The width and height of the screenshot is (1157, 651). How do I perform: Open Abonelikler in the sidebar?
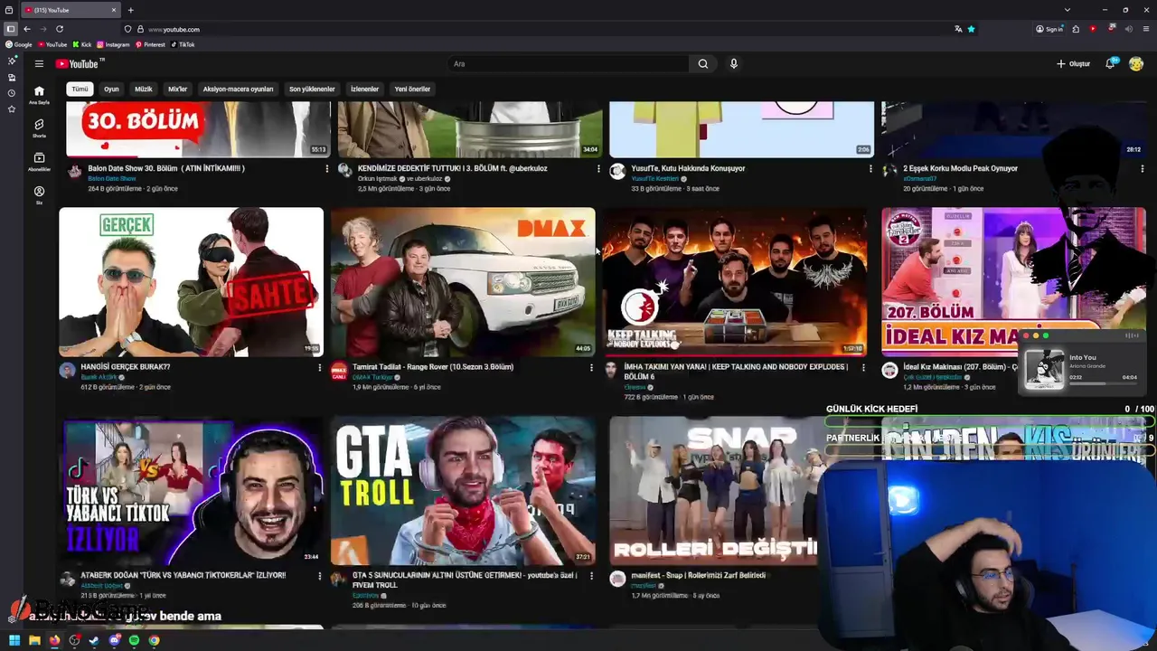39,161
